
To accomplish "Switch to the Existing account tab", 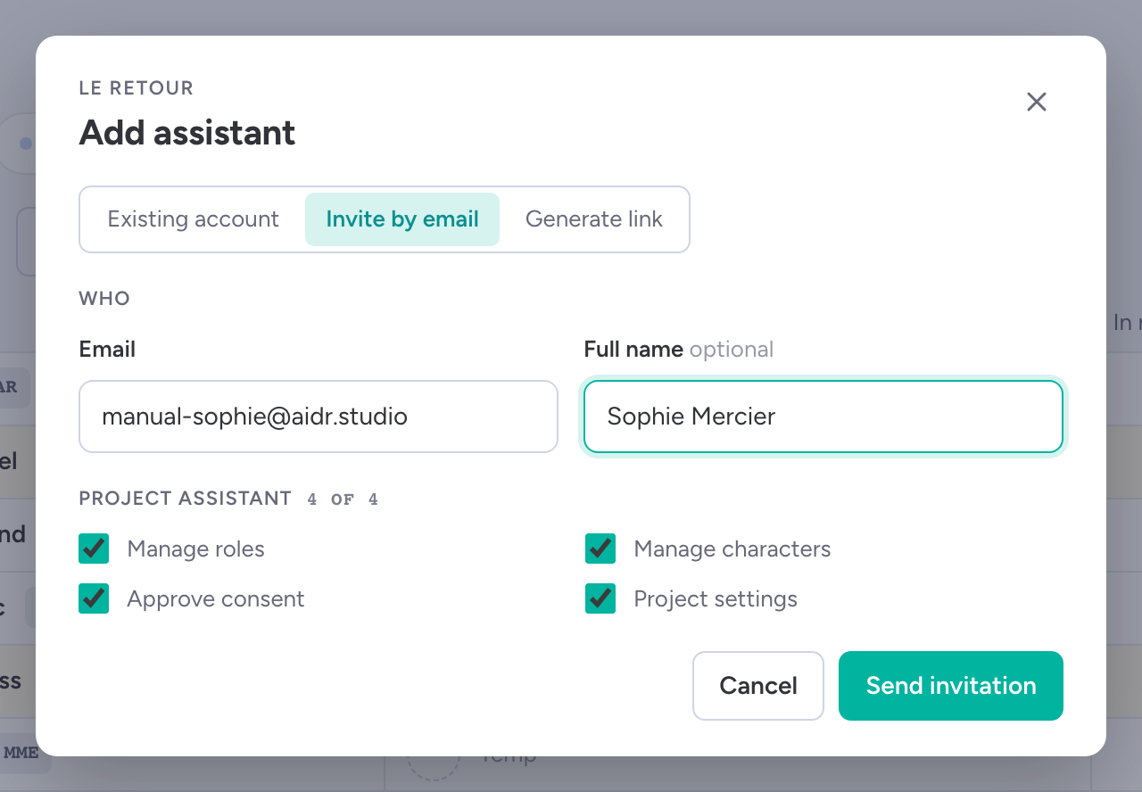I will (193, 219).
